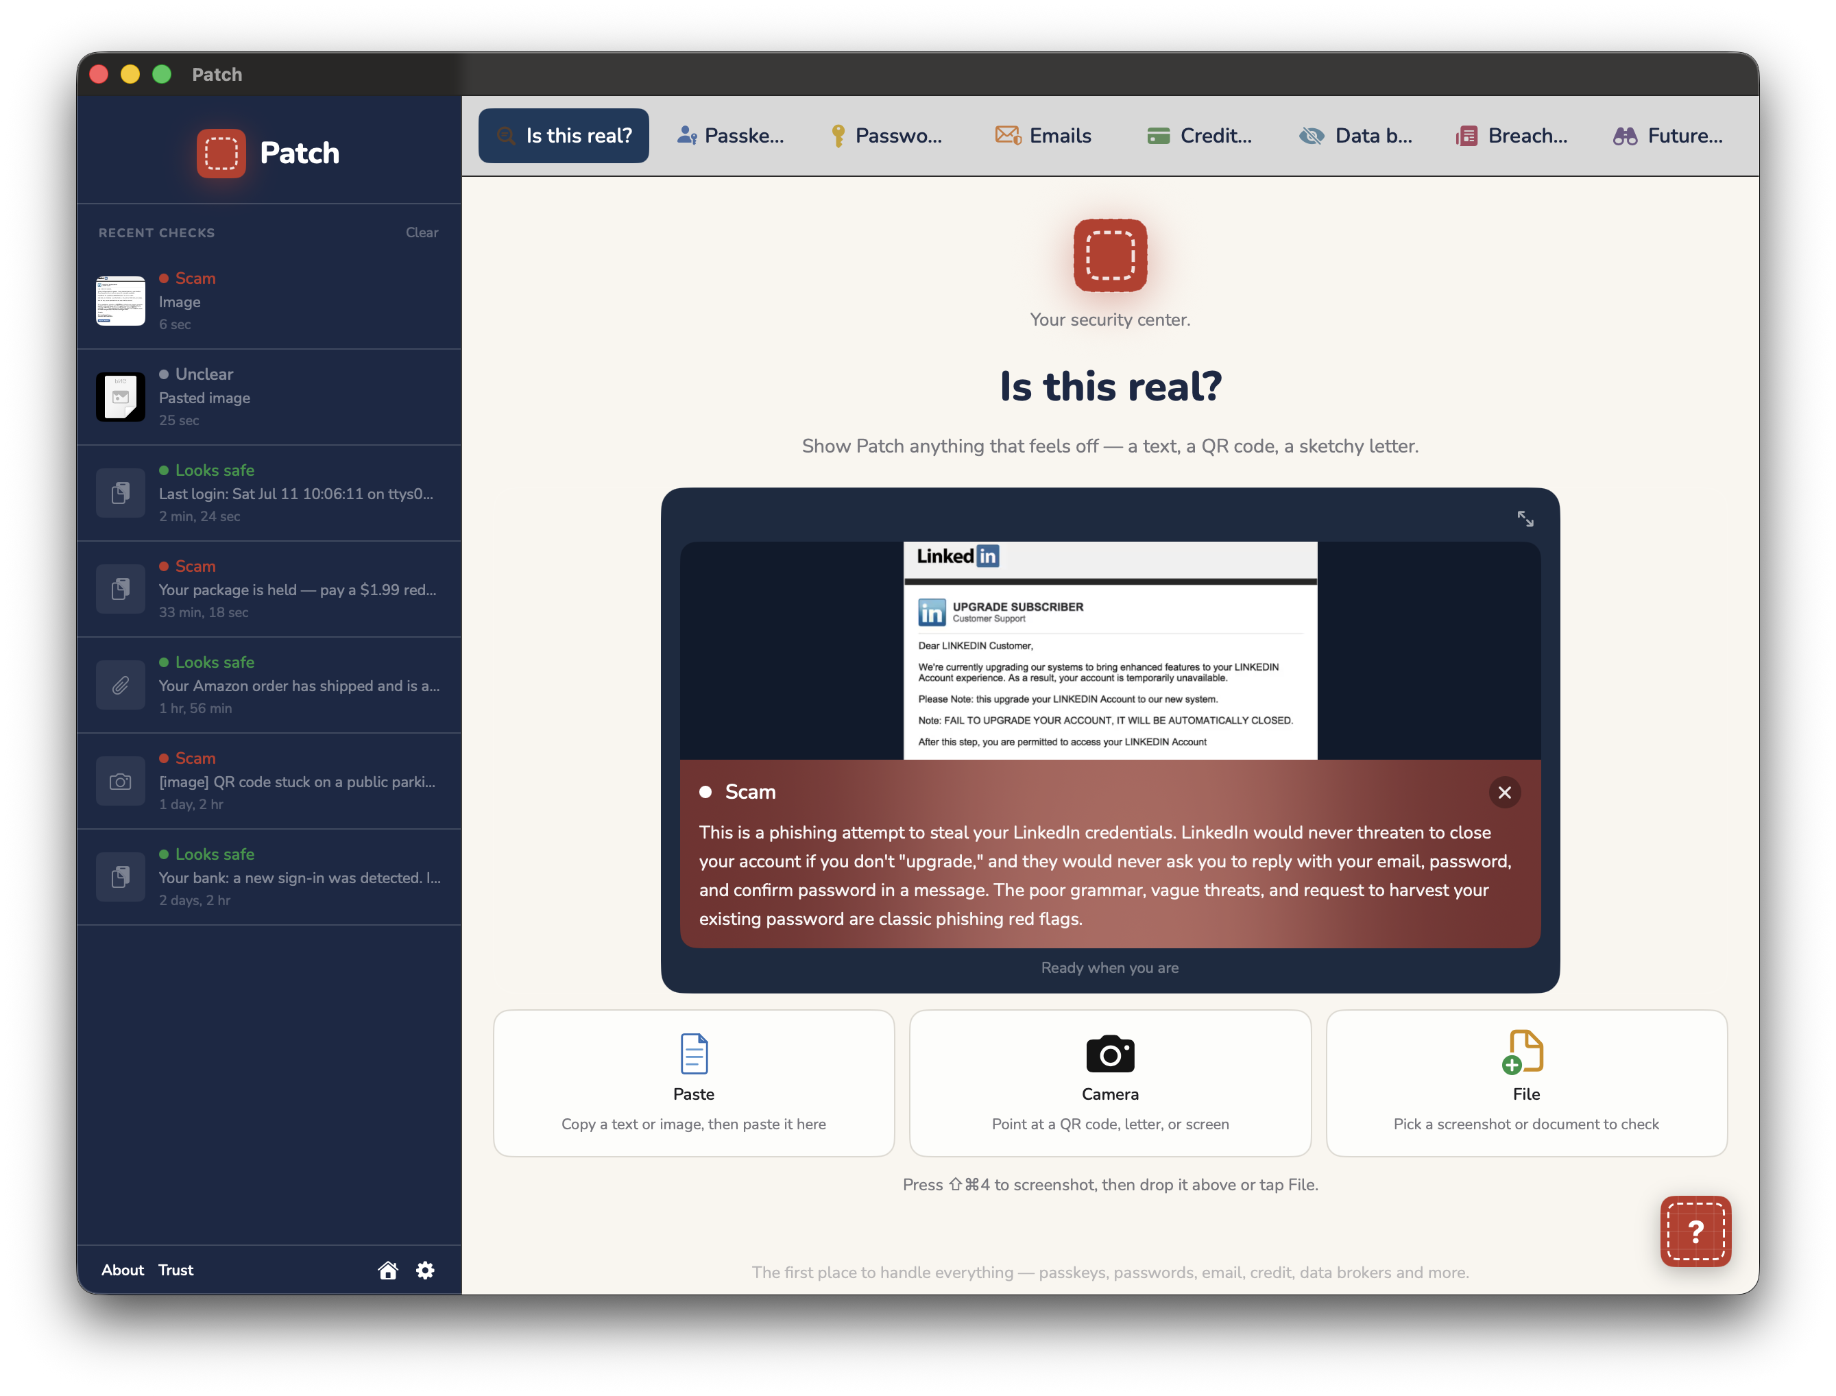Choose the Paste option card
This screenshot has width=1836, height=1396.
tap(694, 1082)
